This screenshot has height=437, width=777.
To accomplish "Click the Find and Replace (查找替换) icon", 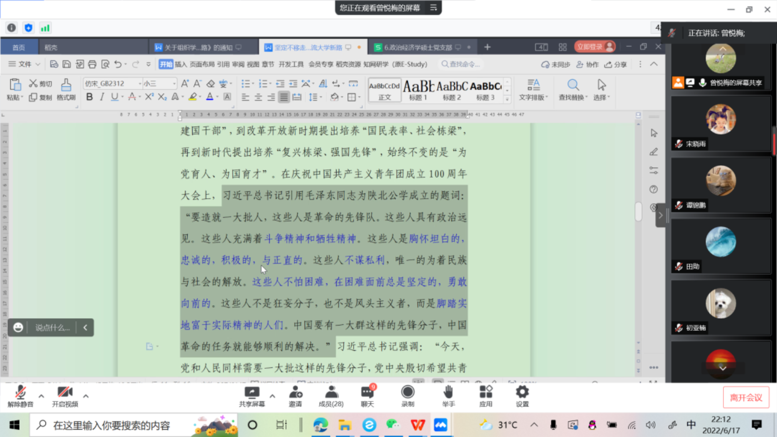I will [573, 89].
